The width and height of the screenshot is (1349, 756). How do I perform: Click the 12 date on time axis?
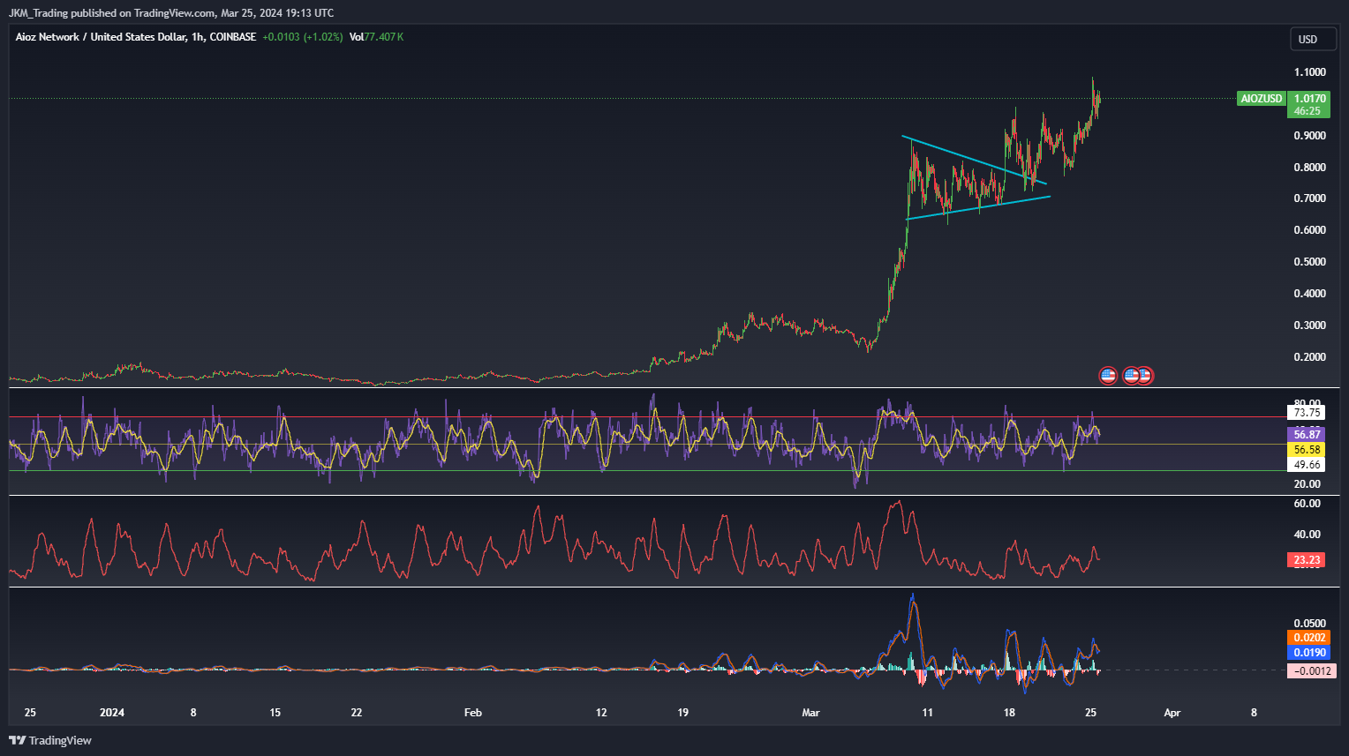601,713
